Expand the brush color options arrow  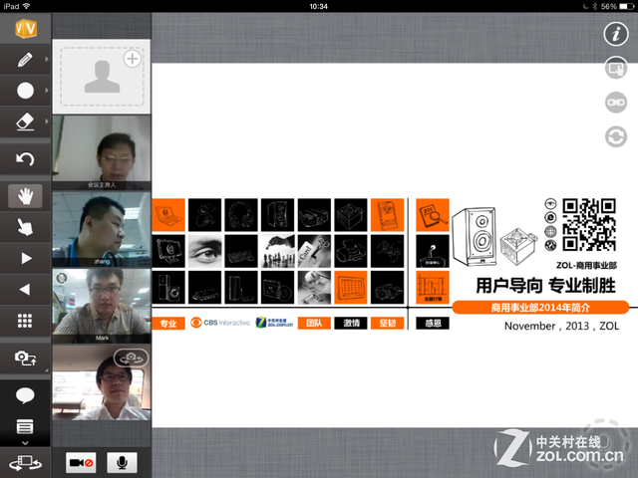[47, 91]
